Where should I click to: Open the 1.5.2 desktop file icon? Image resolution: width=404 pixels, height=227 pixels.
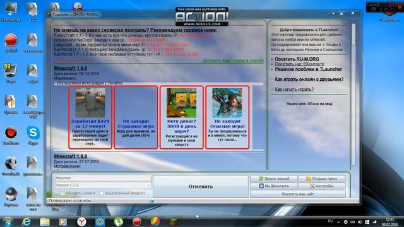[x=33, y=12]
